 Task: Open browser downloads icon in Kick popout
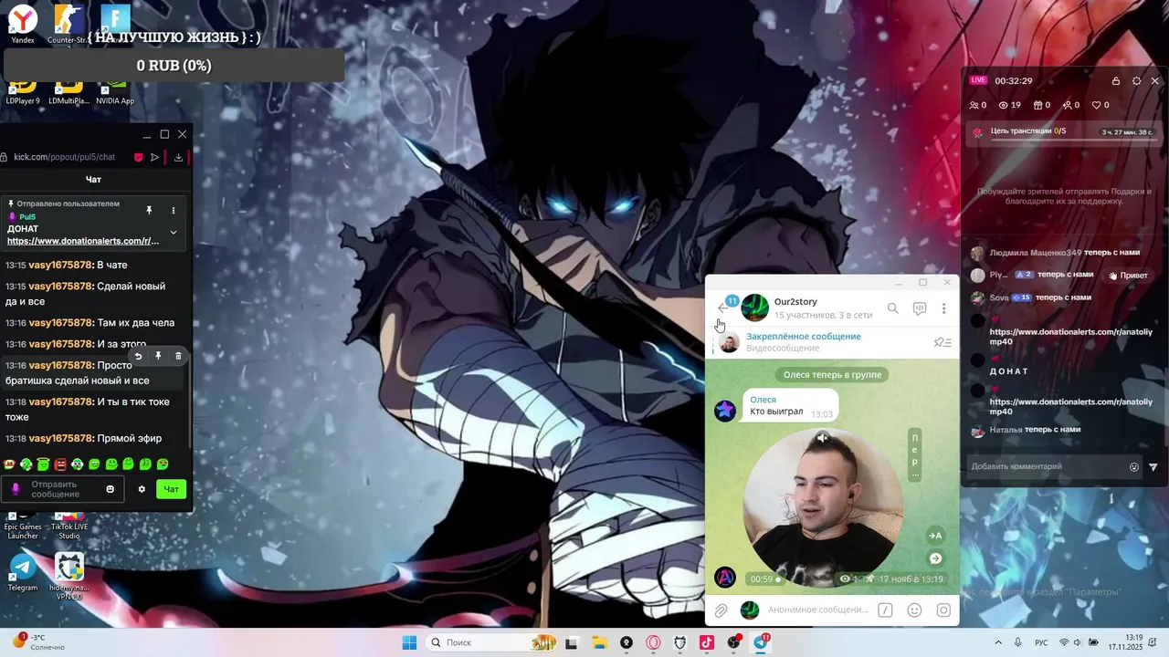point(178,157)
